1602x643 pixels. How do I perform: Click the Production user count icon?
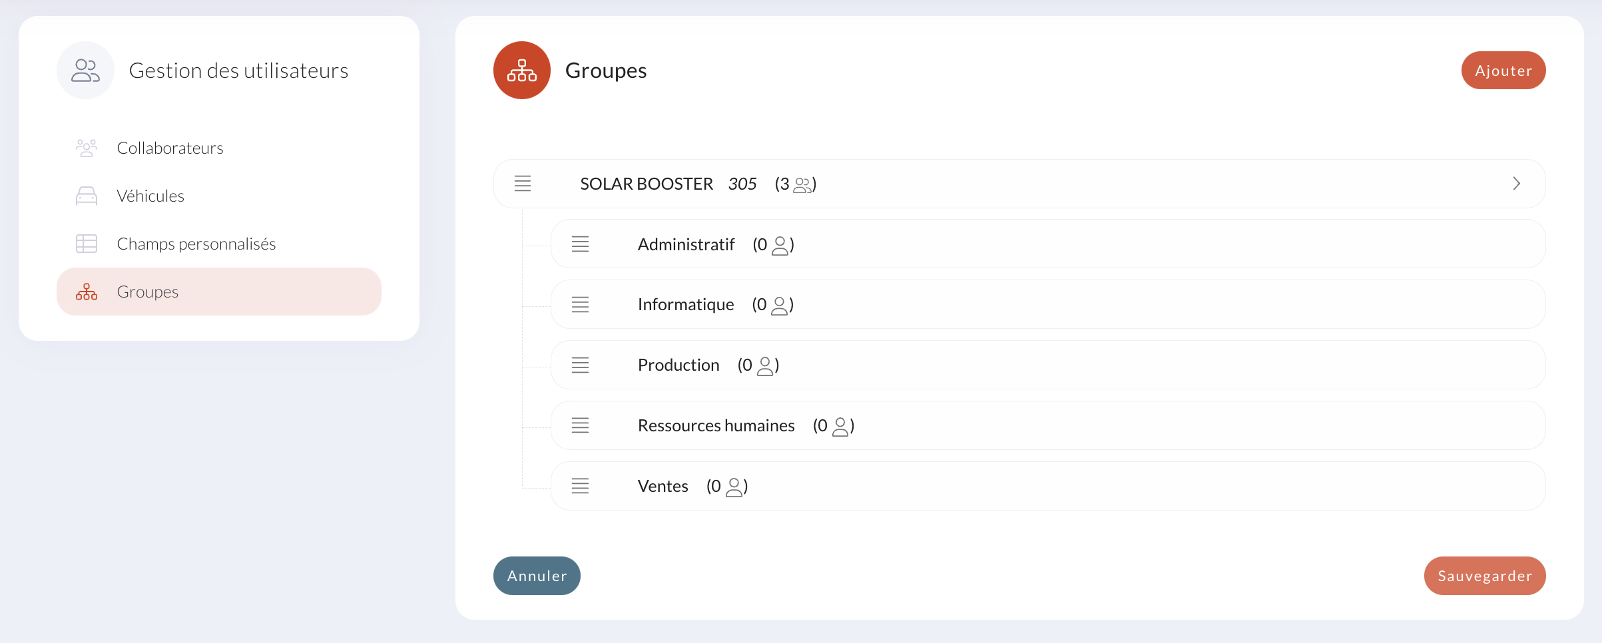click(x=766, y=366)
